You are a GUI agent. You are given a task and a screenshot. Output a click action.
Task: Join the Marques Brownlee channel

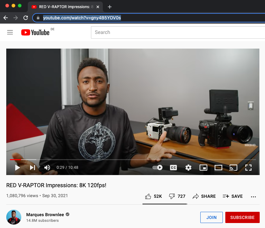212,217
